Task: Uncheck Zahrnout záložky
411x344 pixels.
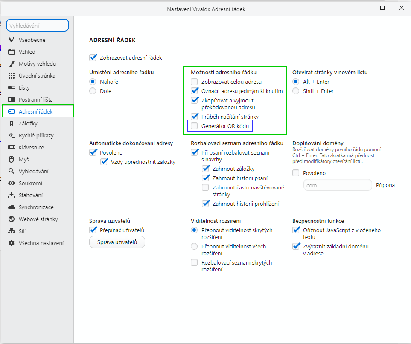Action: 206,169
